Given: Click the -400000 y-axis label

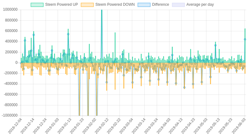Looking at the screenshot, I should pos(10,84).
